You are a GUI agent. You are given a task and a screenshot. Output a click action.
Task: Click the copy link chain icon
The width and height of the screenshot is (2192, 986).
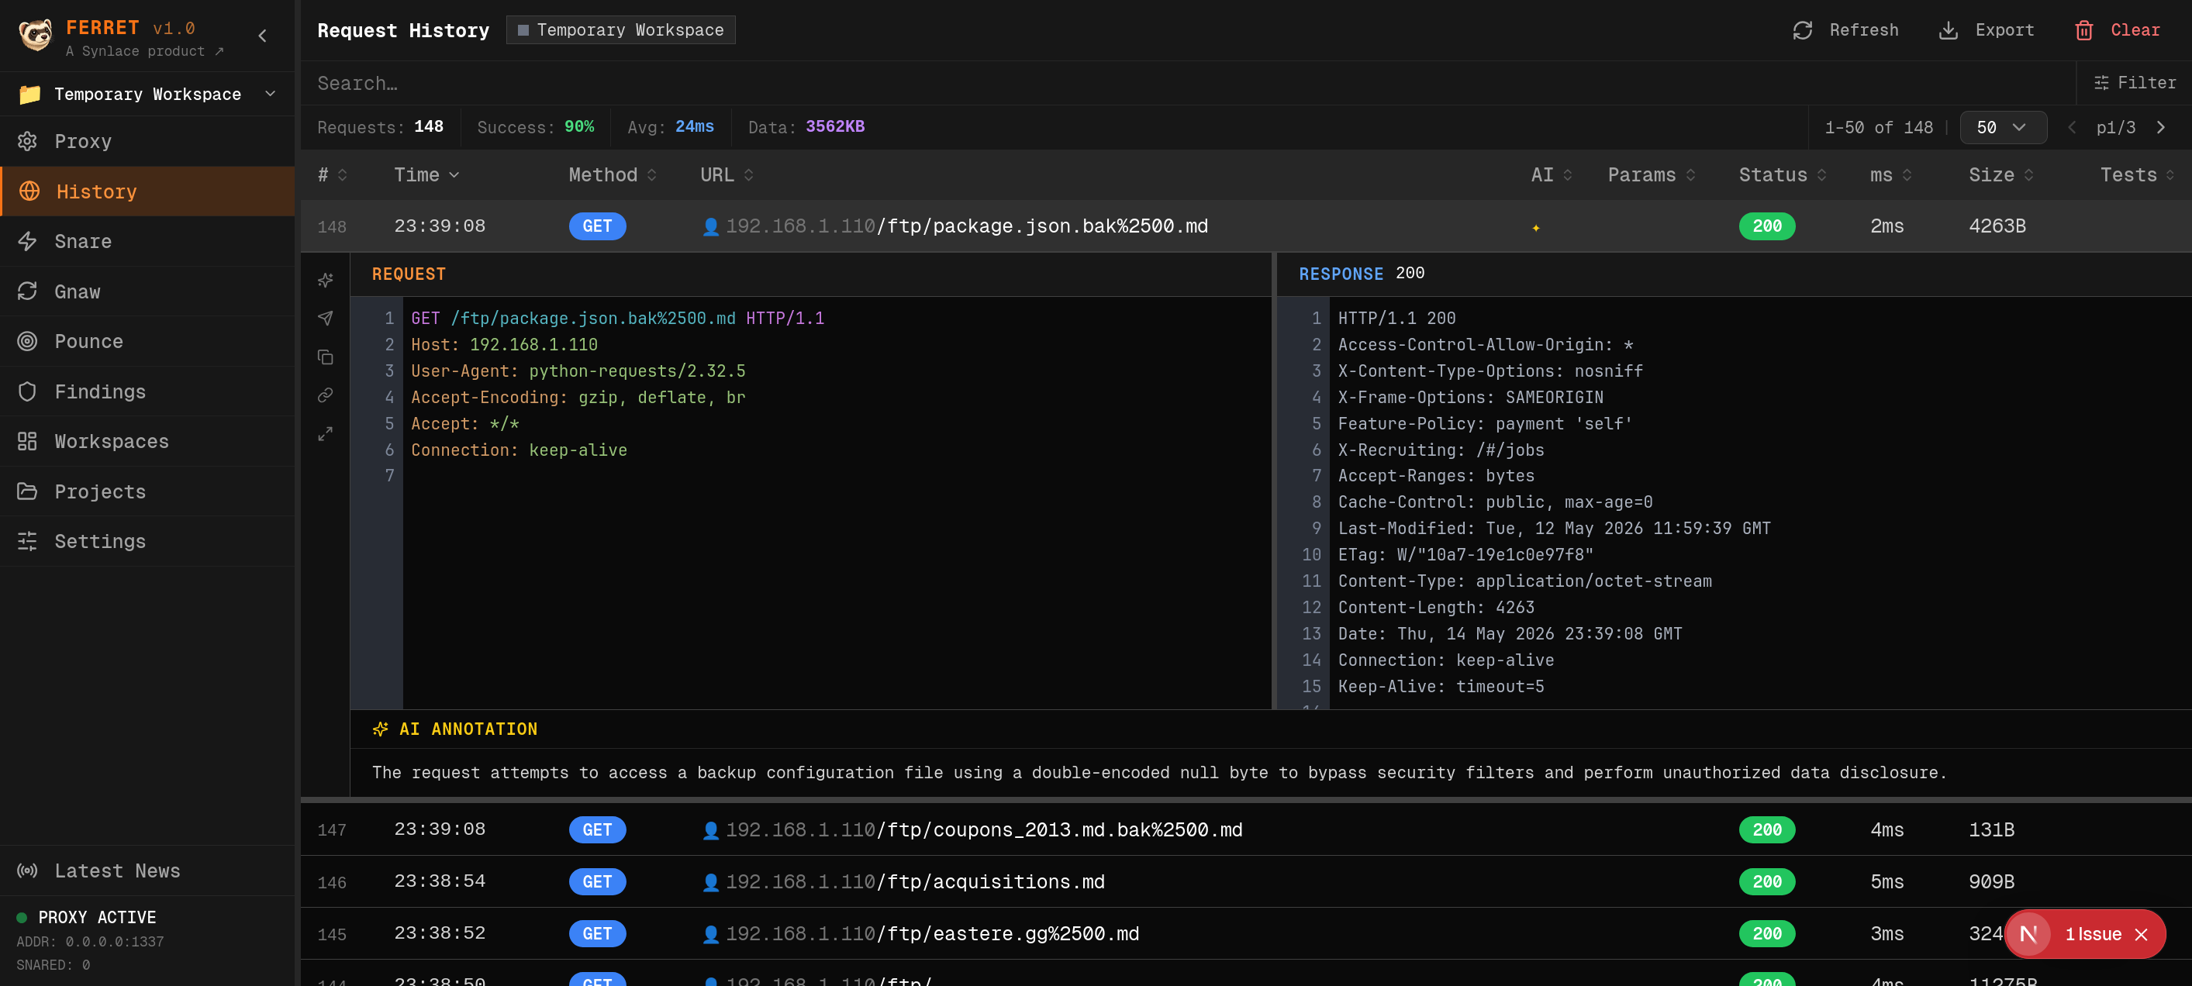(x=325, y=395)
